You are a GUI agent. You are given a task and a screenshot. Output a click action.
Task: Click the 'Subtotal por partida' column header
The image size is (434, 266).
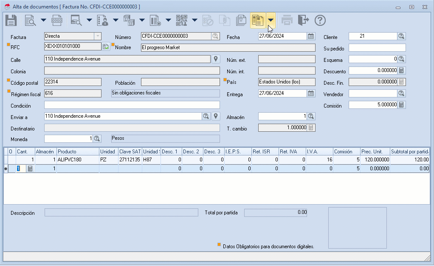pyautogui.click(x=409, y=151)
